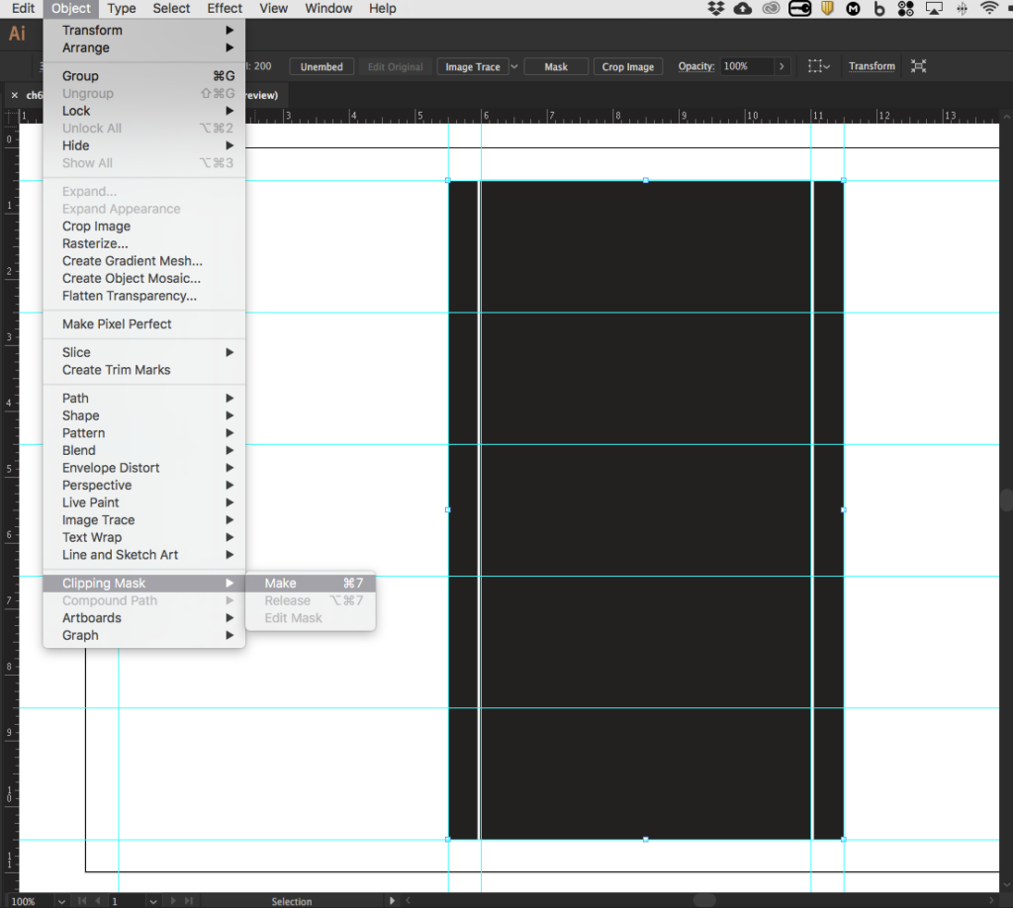Expand the Image Trace preset dropdown arrow

click(513, 66)
